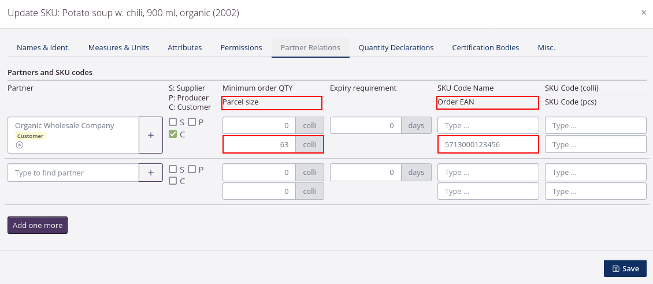This screenshot has width=653, height=284.
Task: Click the Order EAN field with 5713000123456
Action: [x=488, y=145]
